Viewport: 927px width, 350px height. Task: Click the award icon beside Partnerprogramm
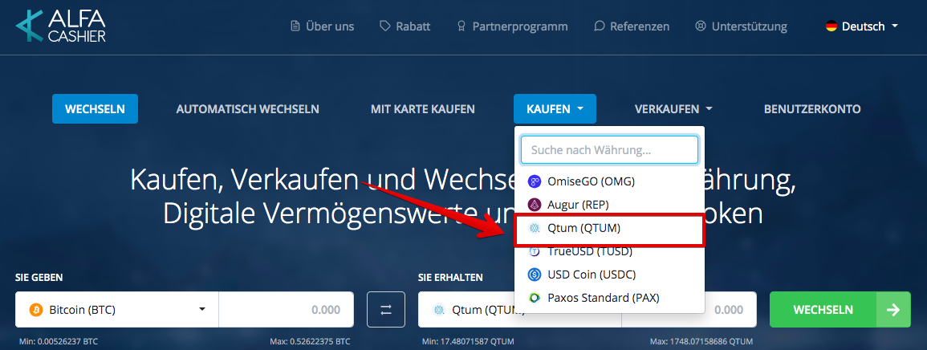click(461, 26)
